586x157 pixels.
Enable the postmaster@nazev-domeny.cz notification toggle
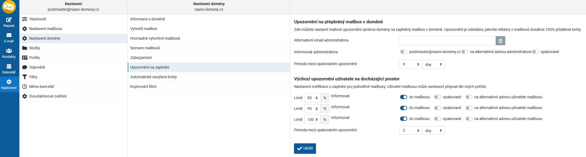pyautogui.click(x=403, y=52)
